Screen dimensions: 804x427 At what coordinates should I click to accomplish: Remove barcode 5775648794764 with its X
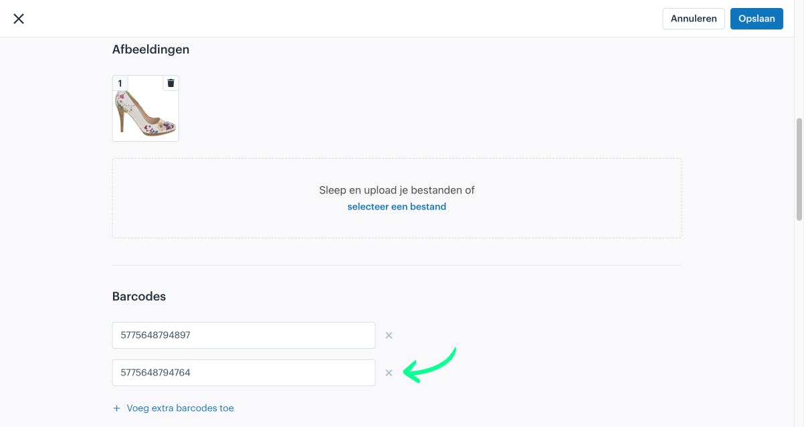coord(389,373)
